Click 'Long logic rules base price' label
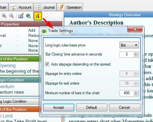This screenshot has width=153, height=122. pyautogui.click(x=65, y=45)
